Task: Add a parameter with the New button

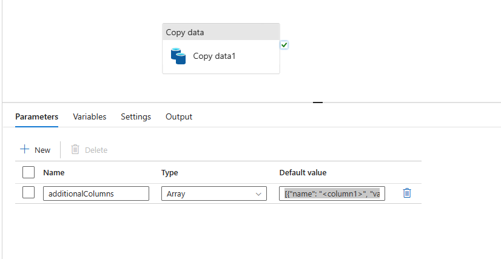Action: 35,150
